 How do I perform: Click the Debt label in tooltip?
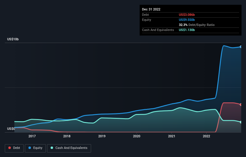coord(145,15)
